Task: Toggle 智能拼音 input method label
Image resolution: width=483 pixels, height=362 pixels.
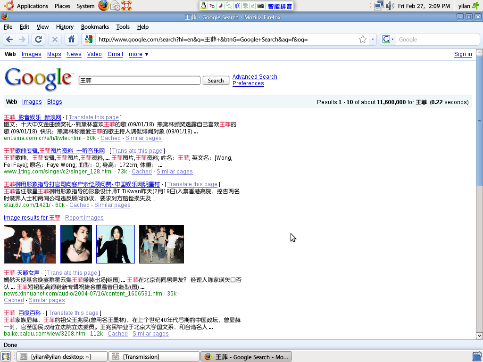Action: pyautogui.click(x=280, y=6)
